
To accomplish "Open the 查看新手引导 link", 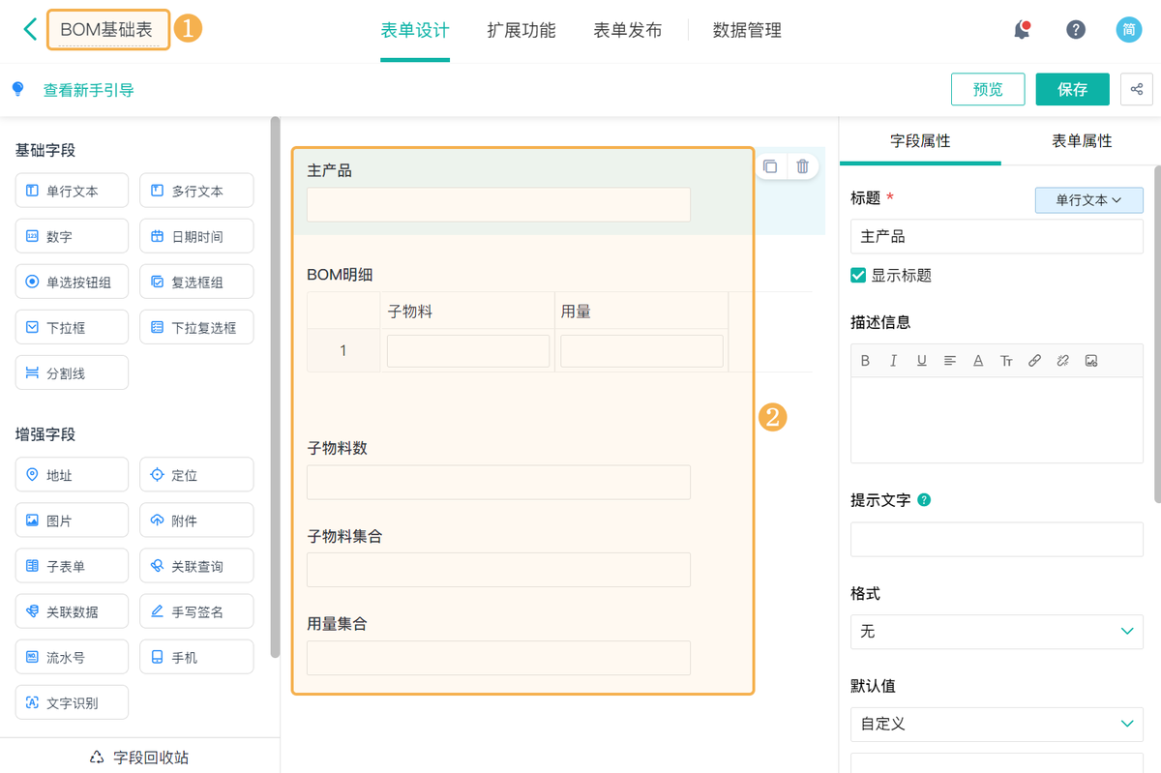I will click(x=88, y=90).
